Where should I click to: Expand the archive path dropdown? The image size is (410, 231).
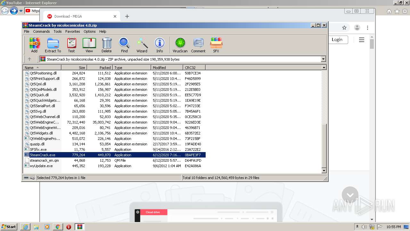pos(323,59)
